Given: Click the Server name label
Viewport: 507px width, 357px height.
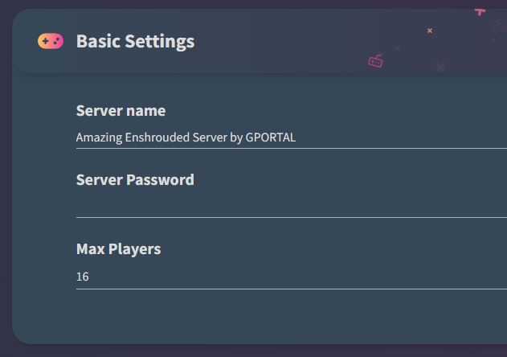Looking at the screenshot, I should [x=121, y=111].
